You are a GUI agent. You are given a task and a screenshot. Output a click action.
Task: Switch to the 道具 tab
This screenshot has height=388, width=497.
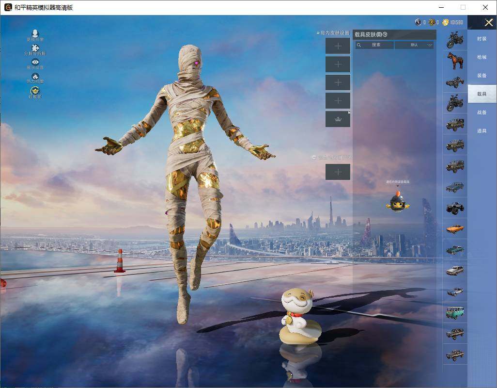click(x=482, y=131)
